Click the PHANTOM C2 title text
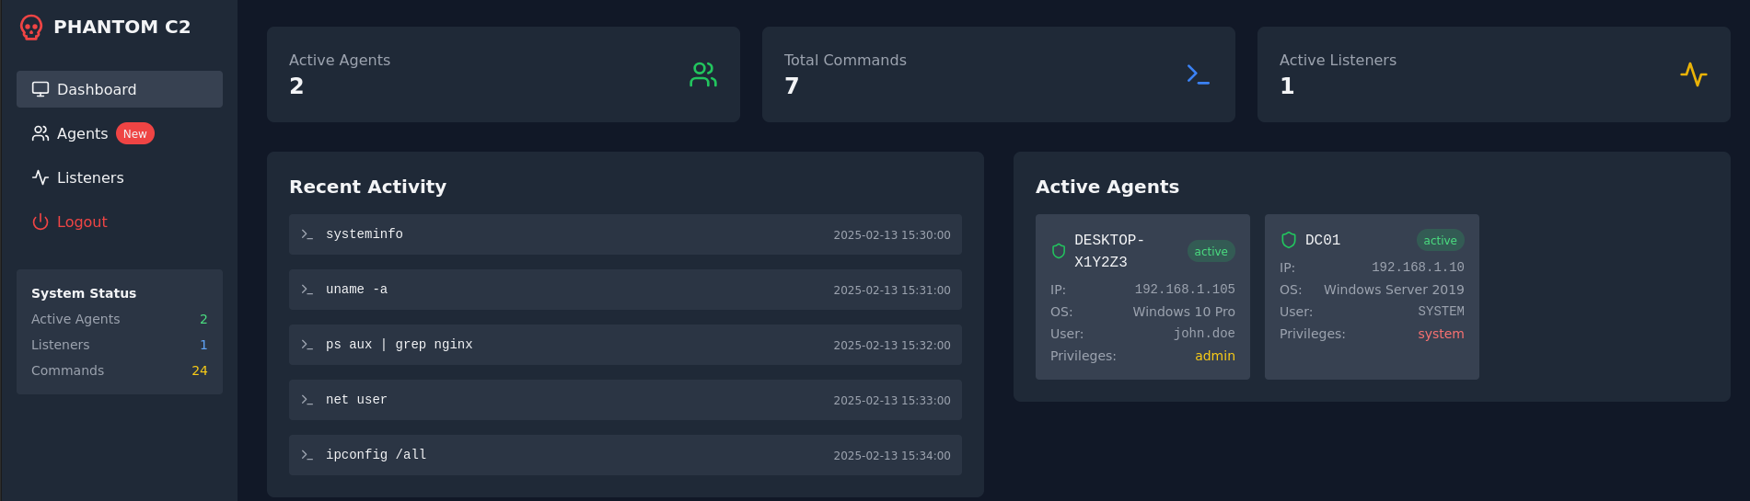Image resolution: width=1750 pixels, height=501 pixels. click(x=122, y=27)
